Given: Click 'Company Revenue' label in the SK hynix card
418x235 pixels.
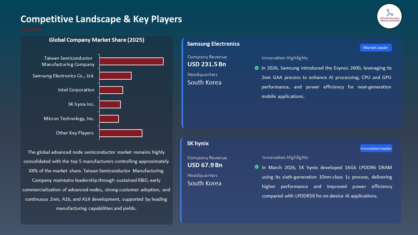Looking at the screenshot, I should tap(207, 158).
